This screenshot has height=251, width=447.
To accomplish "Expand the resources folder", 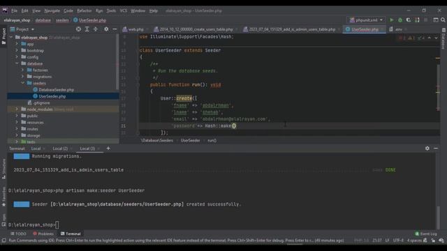I will point(17,123).
